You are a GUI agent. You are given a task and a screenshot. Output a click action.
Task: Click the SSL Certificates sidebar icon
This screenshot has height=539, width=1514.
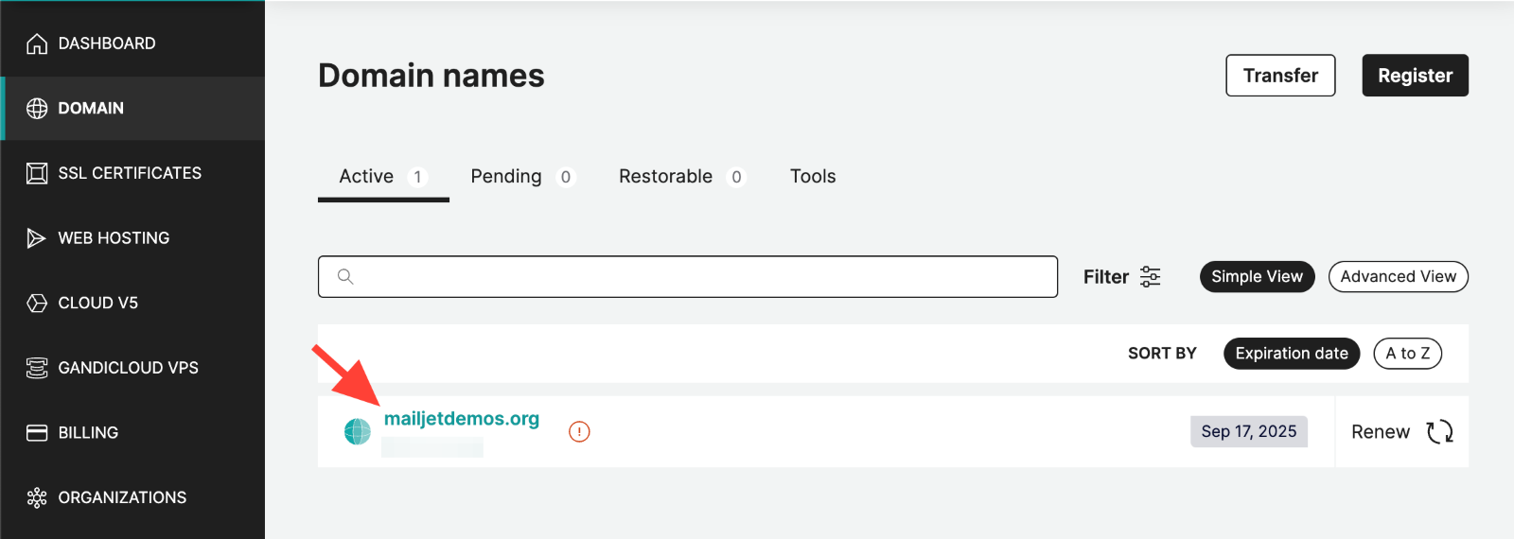[37, 173]
